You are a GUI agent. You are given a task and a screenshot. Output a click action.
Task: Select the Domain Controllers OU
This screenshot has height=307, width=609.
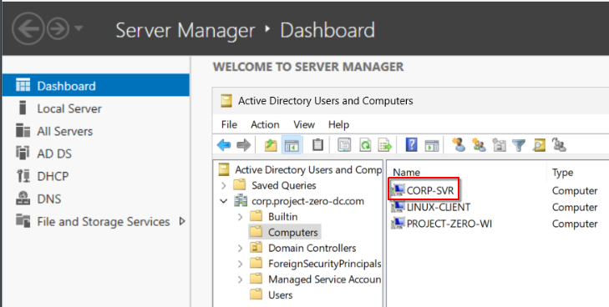tap(312, 248)
